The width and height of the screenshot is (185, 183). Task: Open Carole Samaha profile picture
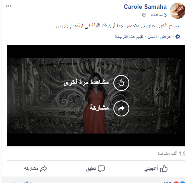click(177, 11)
